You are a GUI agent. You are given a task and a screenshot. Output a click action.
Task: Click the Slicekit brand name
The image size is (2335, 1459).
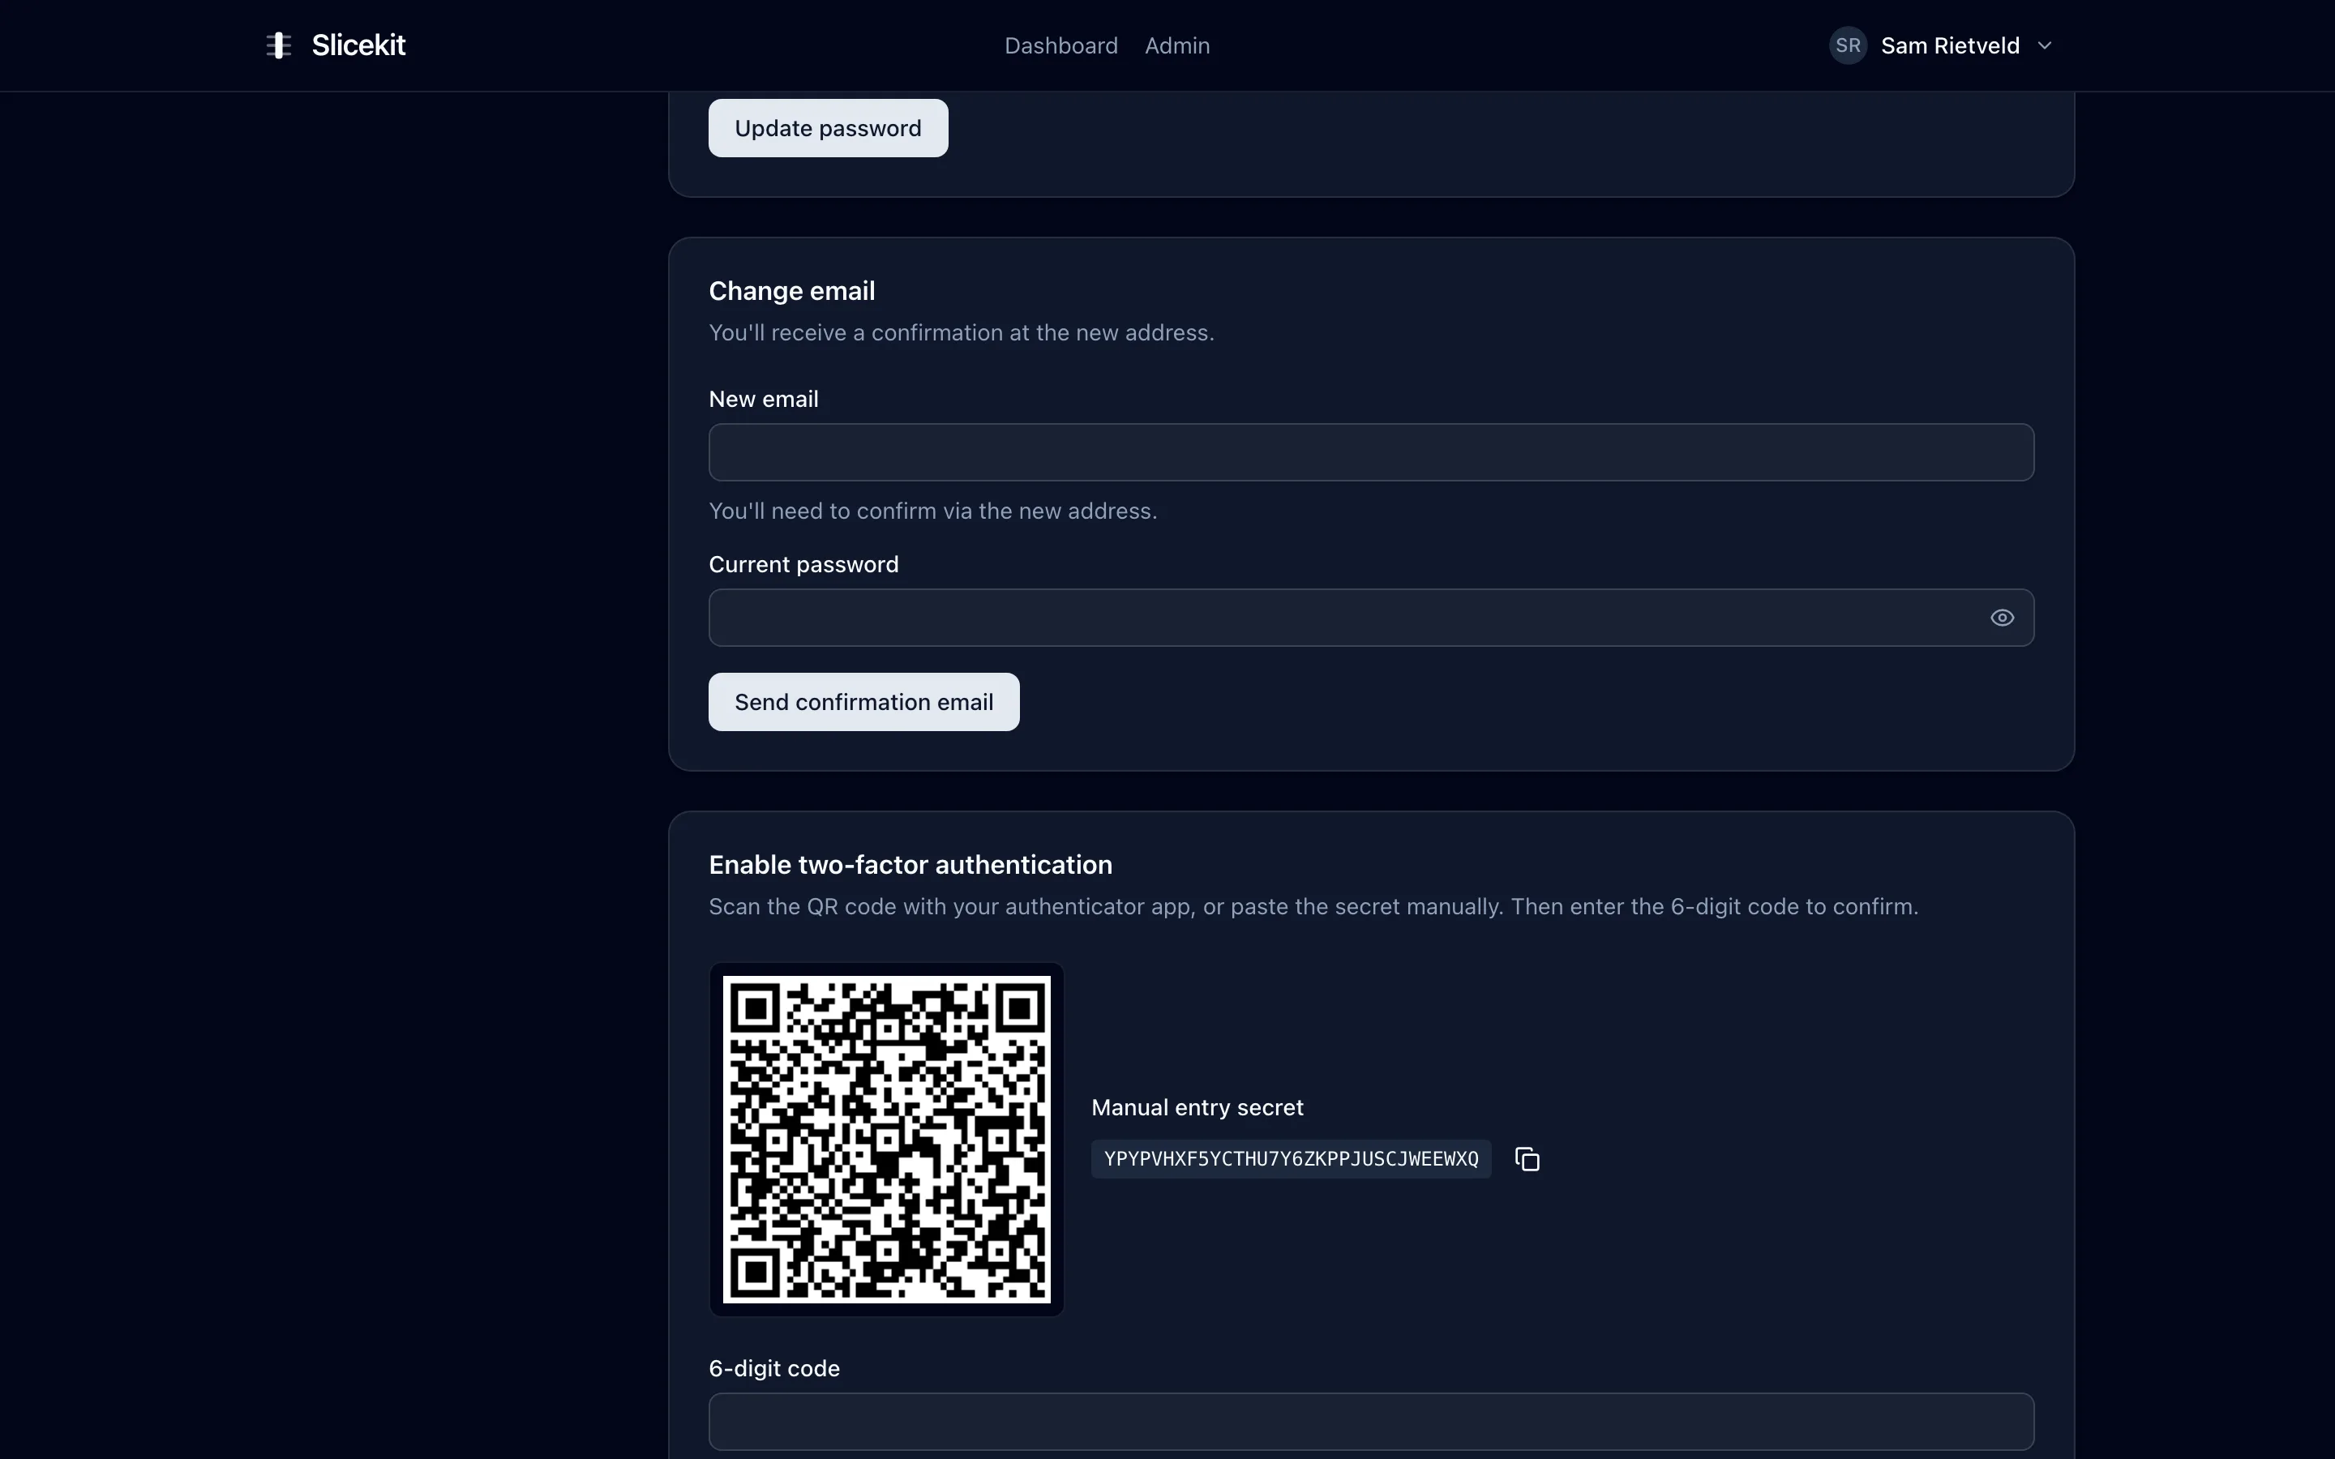[x=359, y=45]
